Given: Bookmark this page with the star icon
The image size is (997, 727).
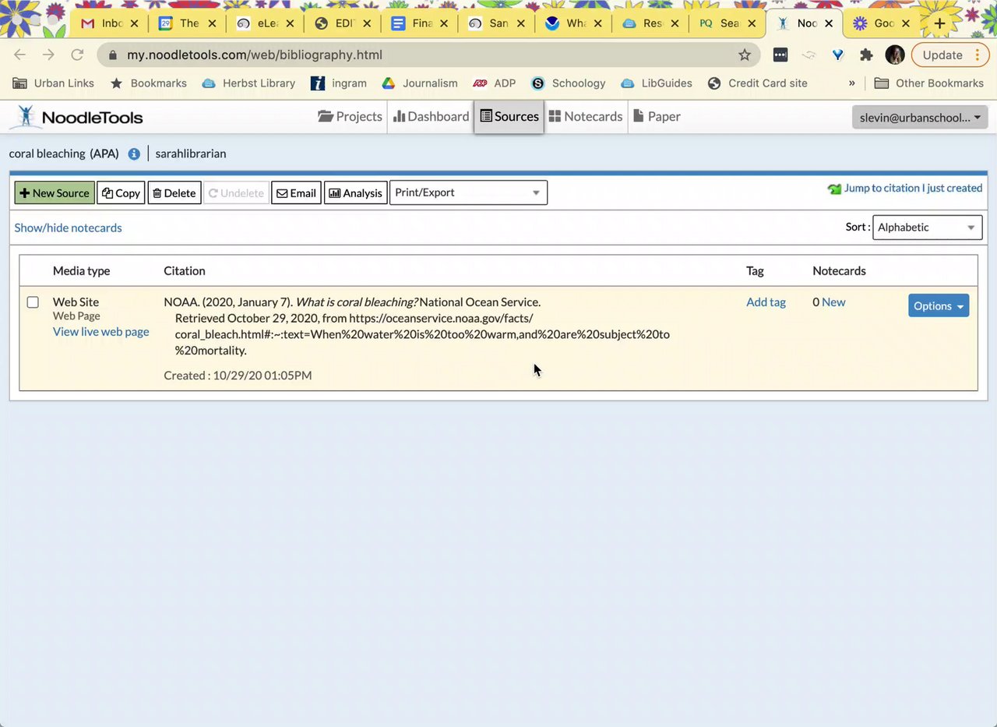Looking at the screenshot, I should point(745,55).
